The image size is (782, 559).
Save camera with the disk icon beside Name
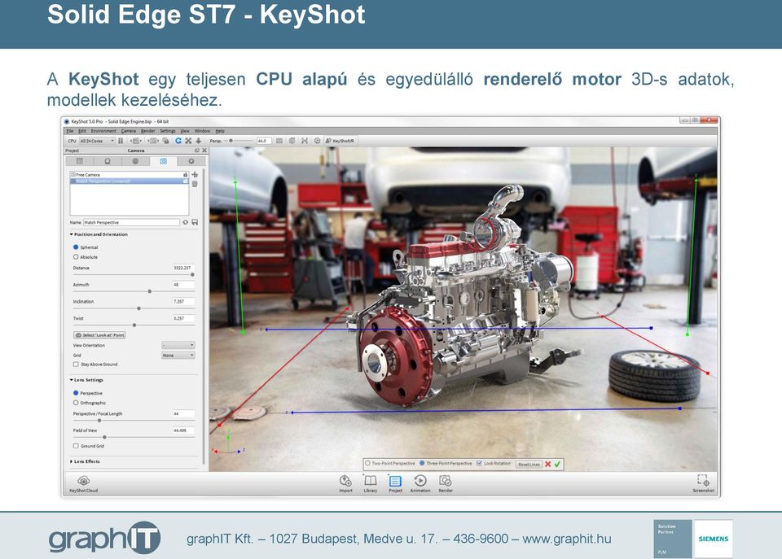pos(195,222)
